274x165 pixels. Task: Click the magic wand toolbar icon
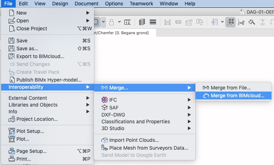pyautogui.click(x=252, y=22)
